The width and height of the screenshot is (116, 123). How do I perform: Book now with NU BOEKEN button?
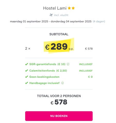[59, 116]
